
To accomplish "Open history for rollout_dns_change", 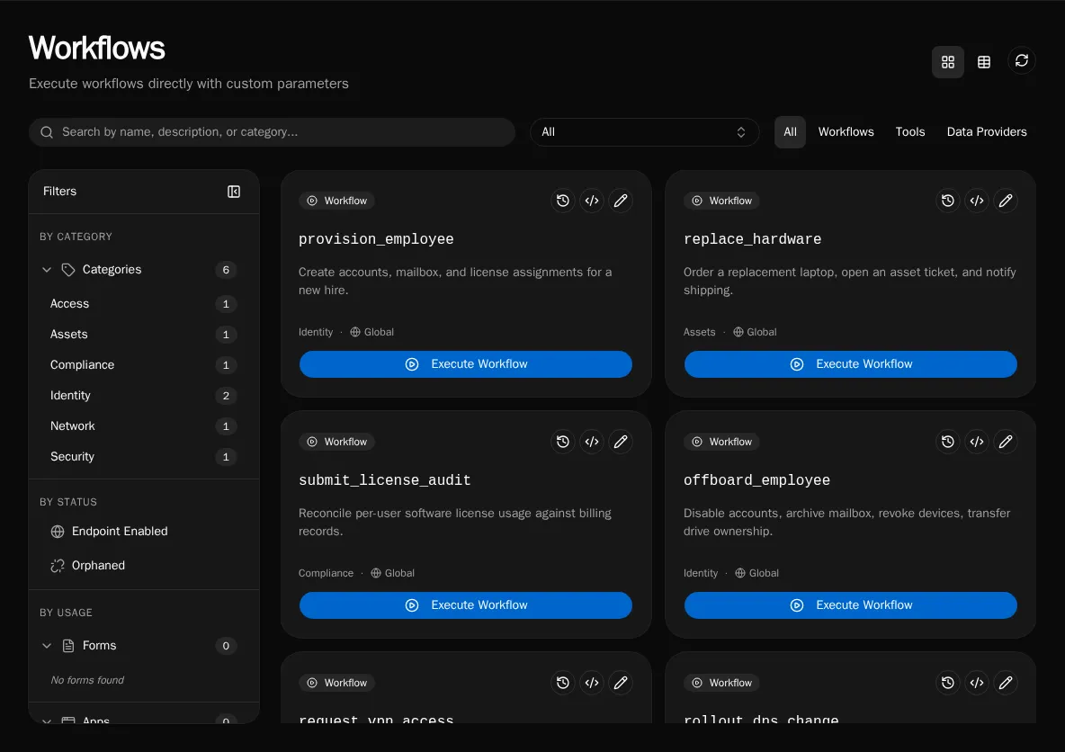I will tap(947, 683).
